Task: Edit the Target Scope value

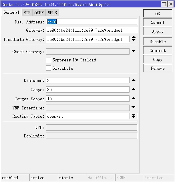Action: tap(88, 99)
